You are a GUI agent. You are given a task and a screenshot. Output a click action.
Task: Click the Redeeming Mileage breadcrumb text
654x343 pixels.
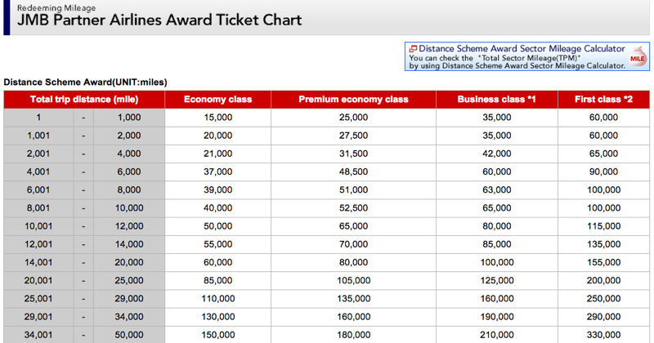(56, 8)
